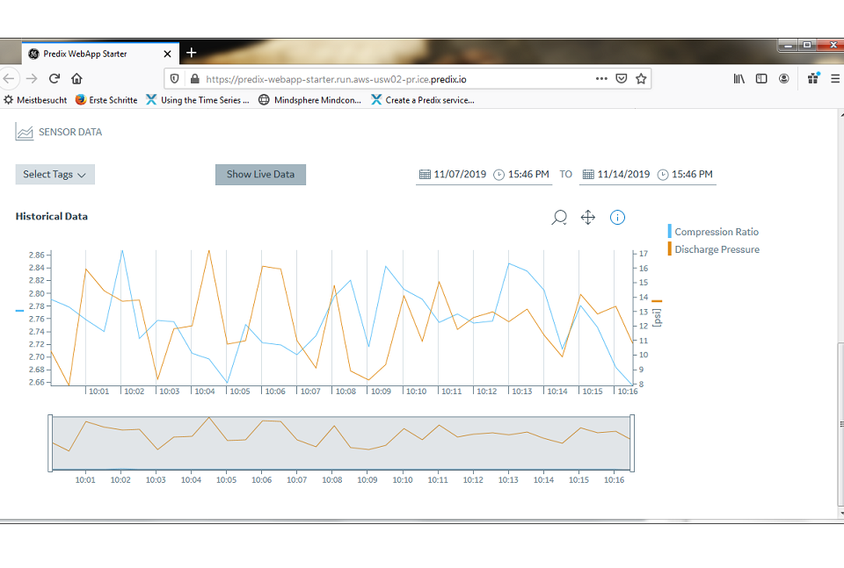
Task: Click the end time clock icon
Action: [x=663, y=175]
